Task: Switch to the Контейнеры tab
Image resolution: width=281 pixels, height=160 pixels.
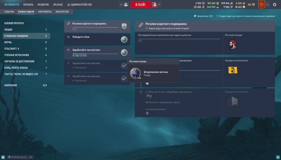Action: click(45, 12)
